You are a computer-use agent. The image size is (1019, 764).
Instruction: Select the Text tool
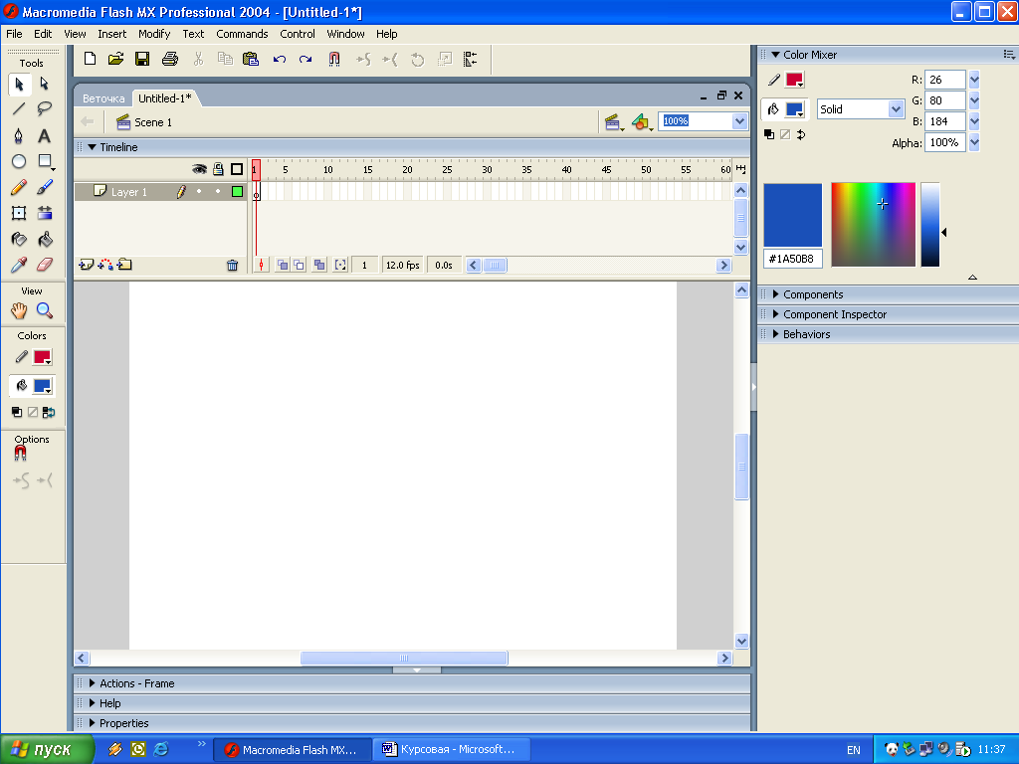tap(44, 135)
